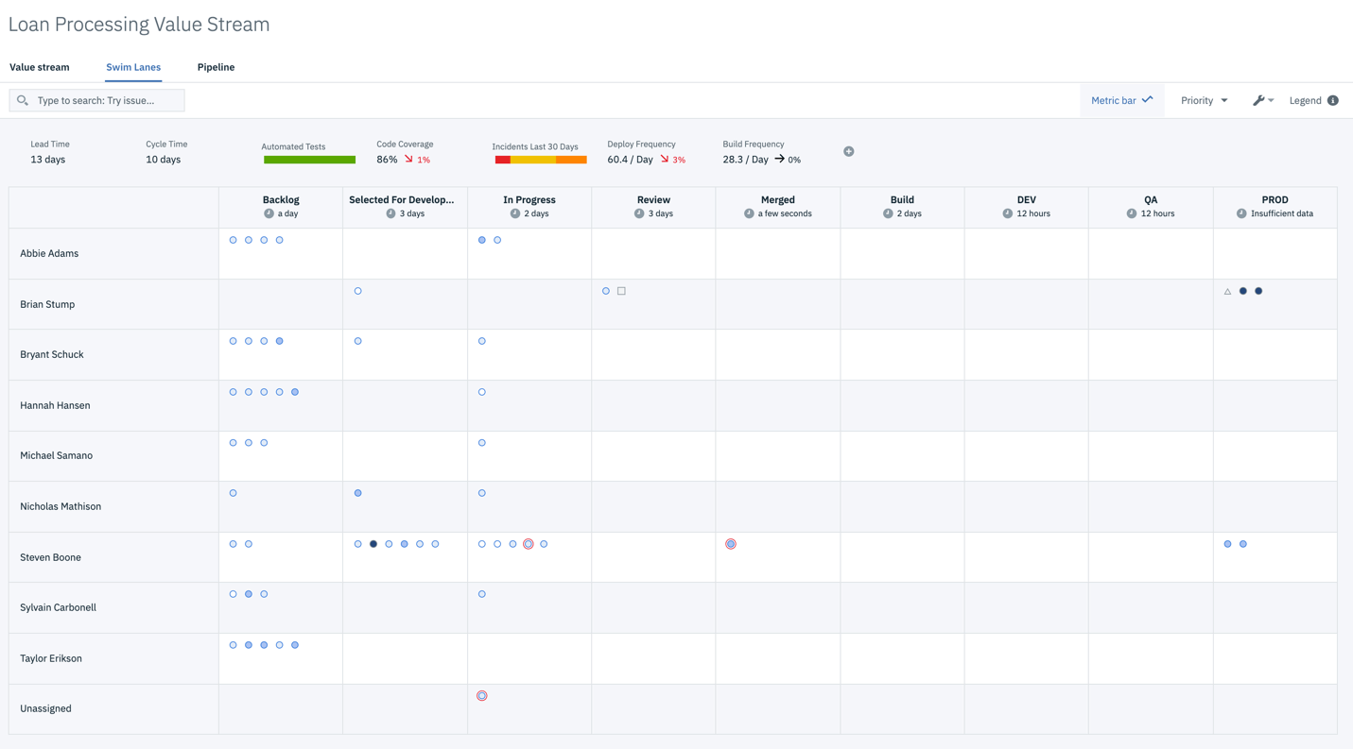Screen dimensions: 1353x749
Task: Click the green Automated Tests bar
Action: (309, 160)
